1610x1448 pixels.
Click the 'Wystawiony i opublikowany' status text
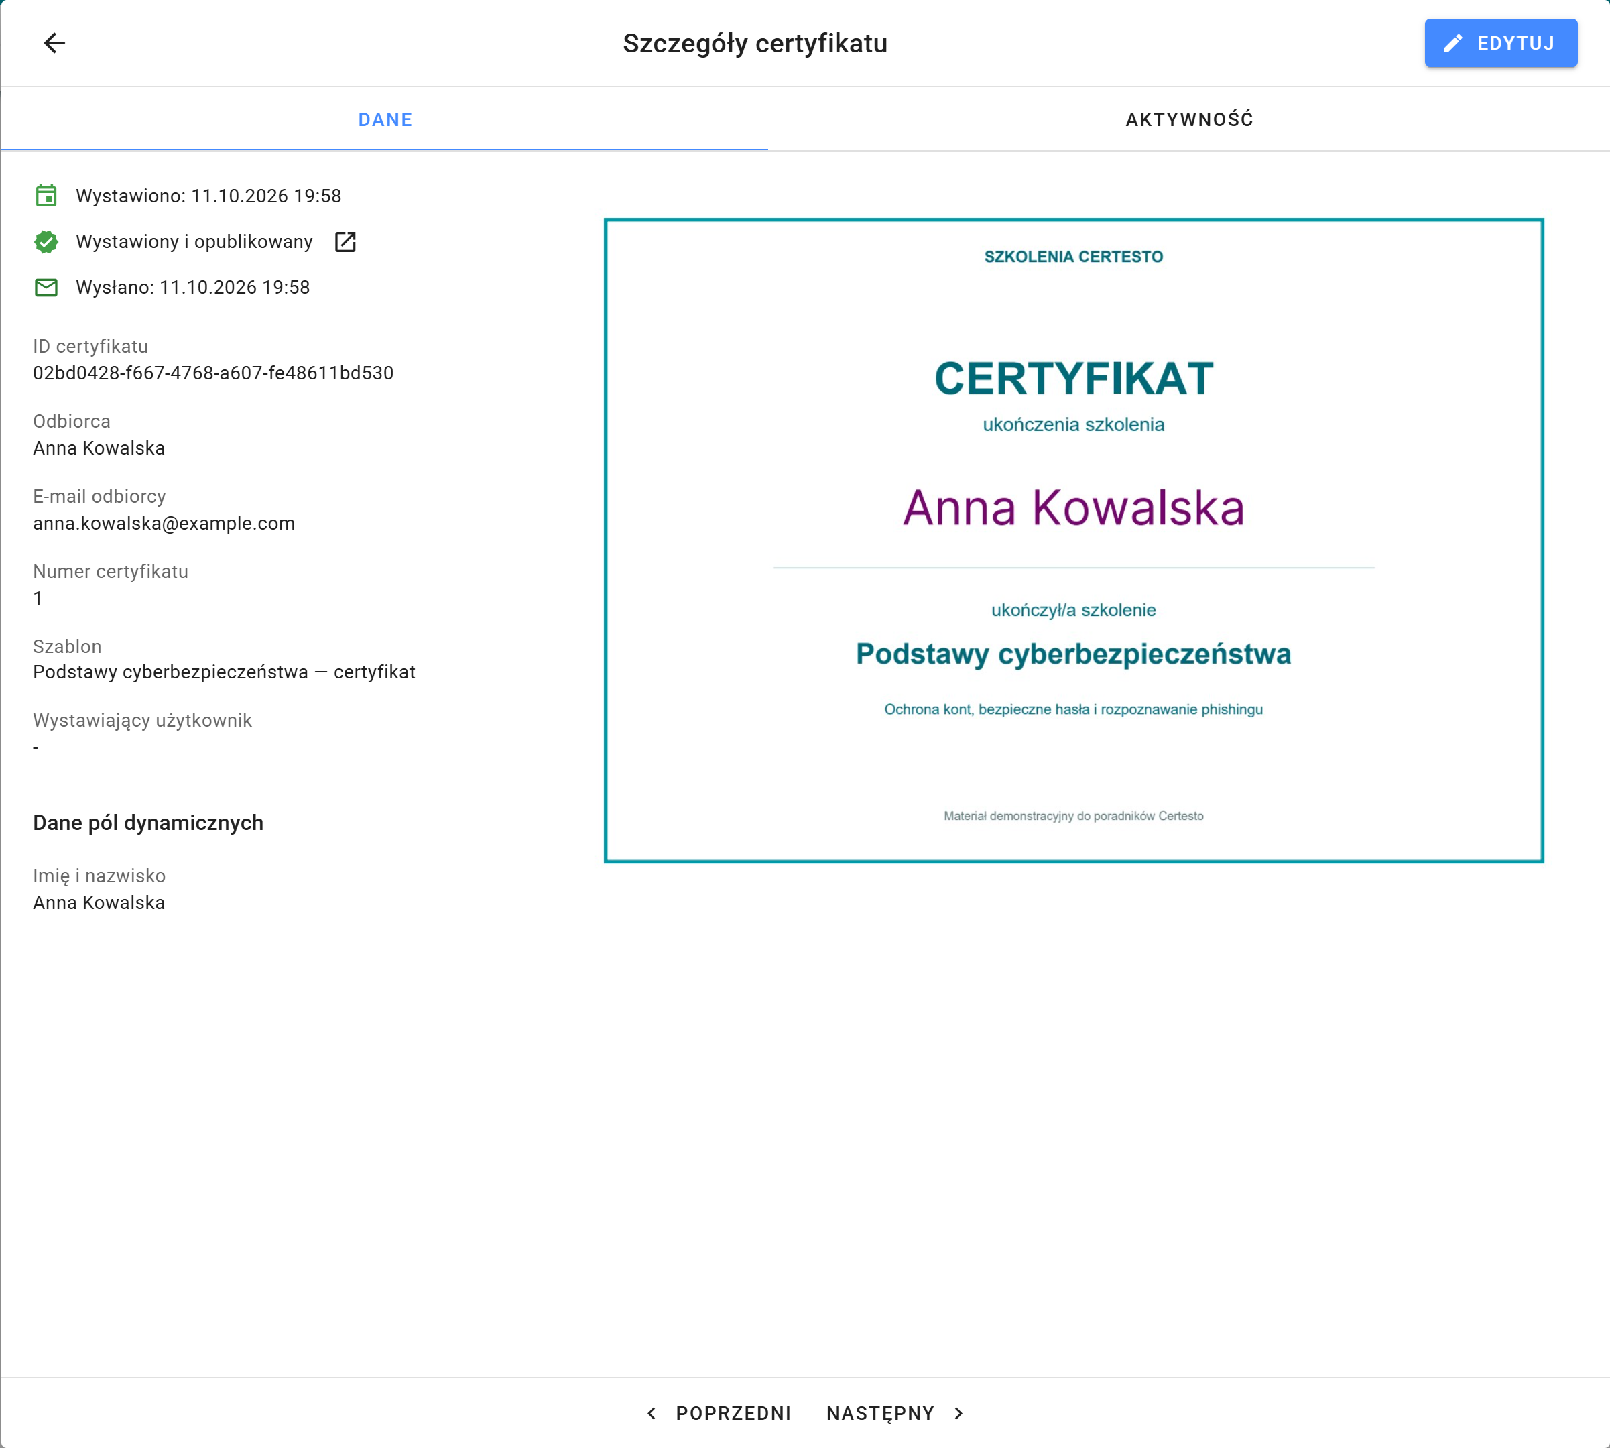click(194, 242)
